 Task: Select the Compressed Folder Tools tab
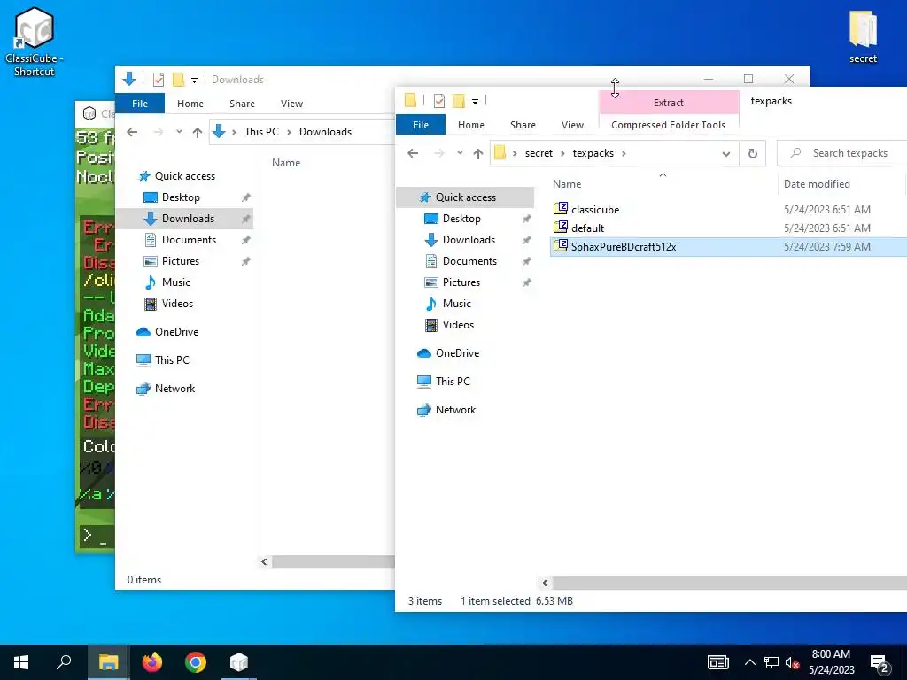point(668,124)
